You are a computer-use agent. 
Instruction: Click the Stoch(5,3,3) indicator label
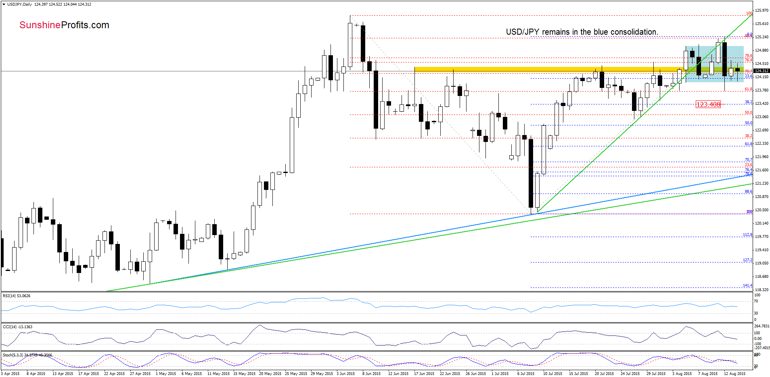click(x=27, y=355)
